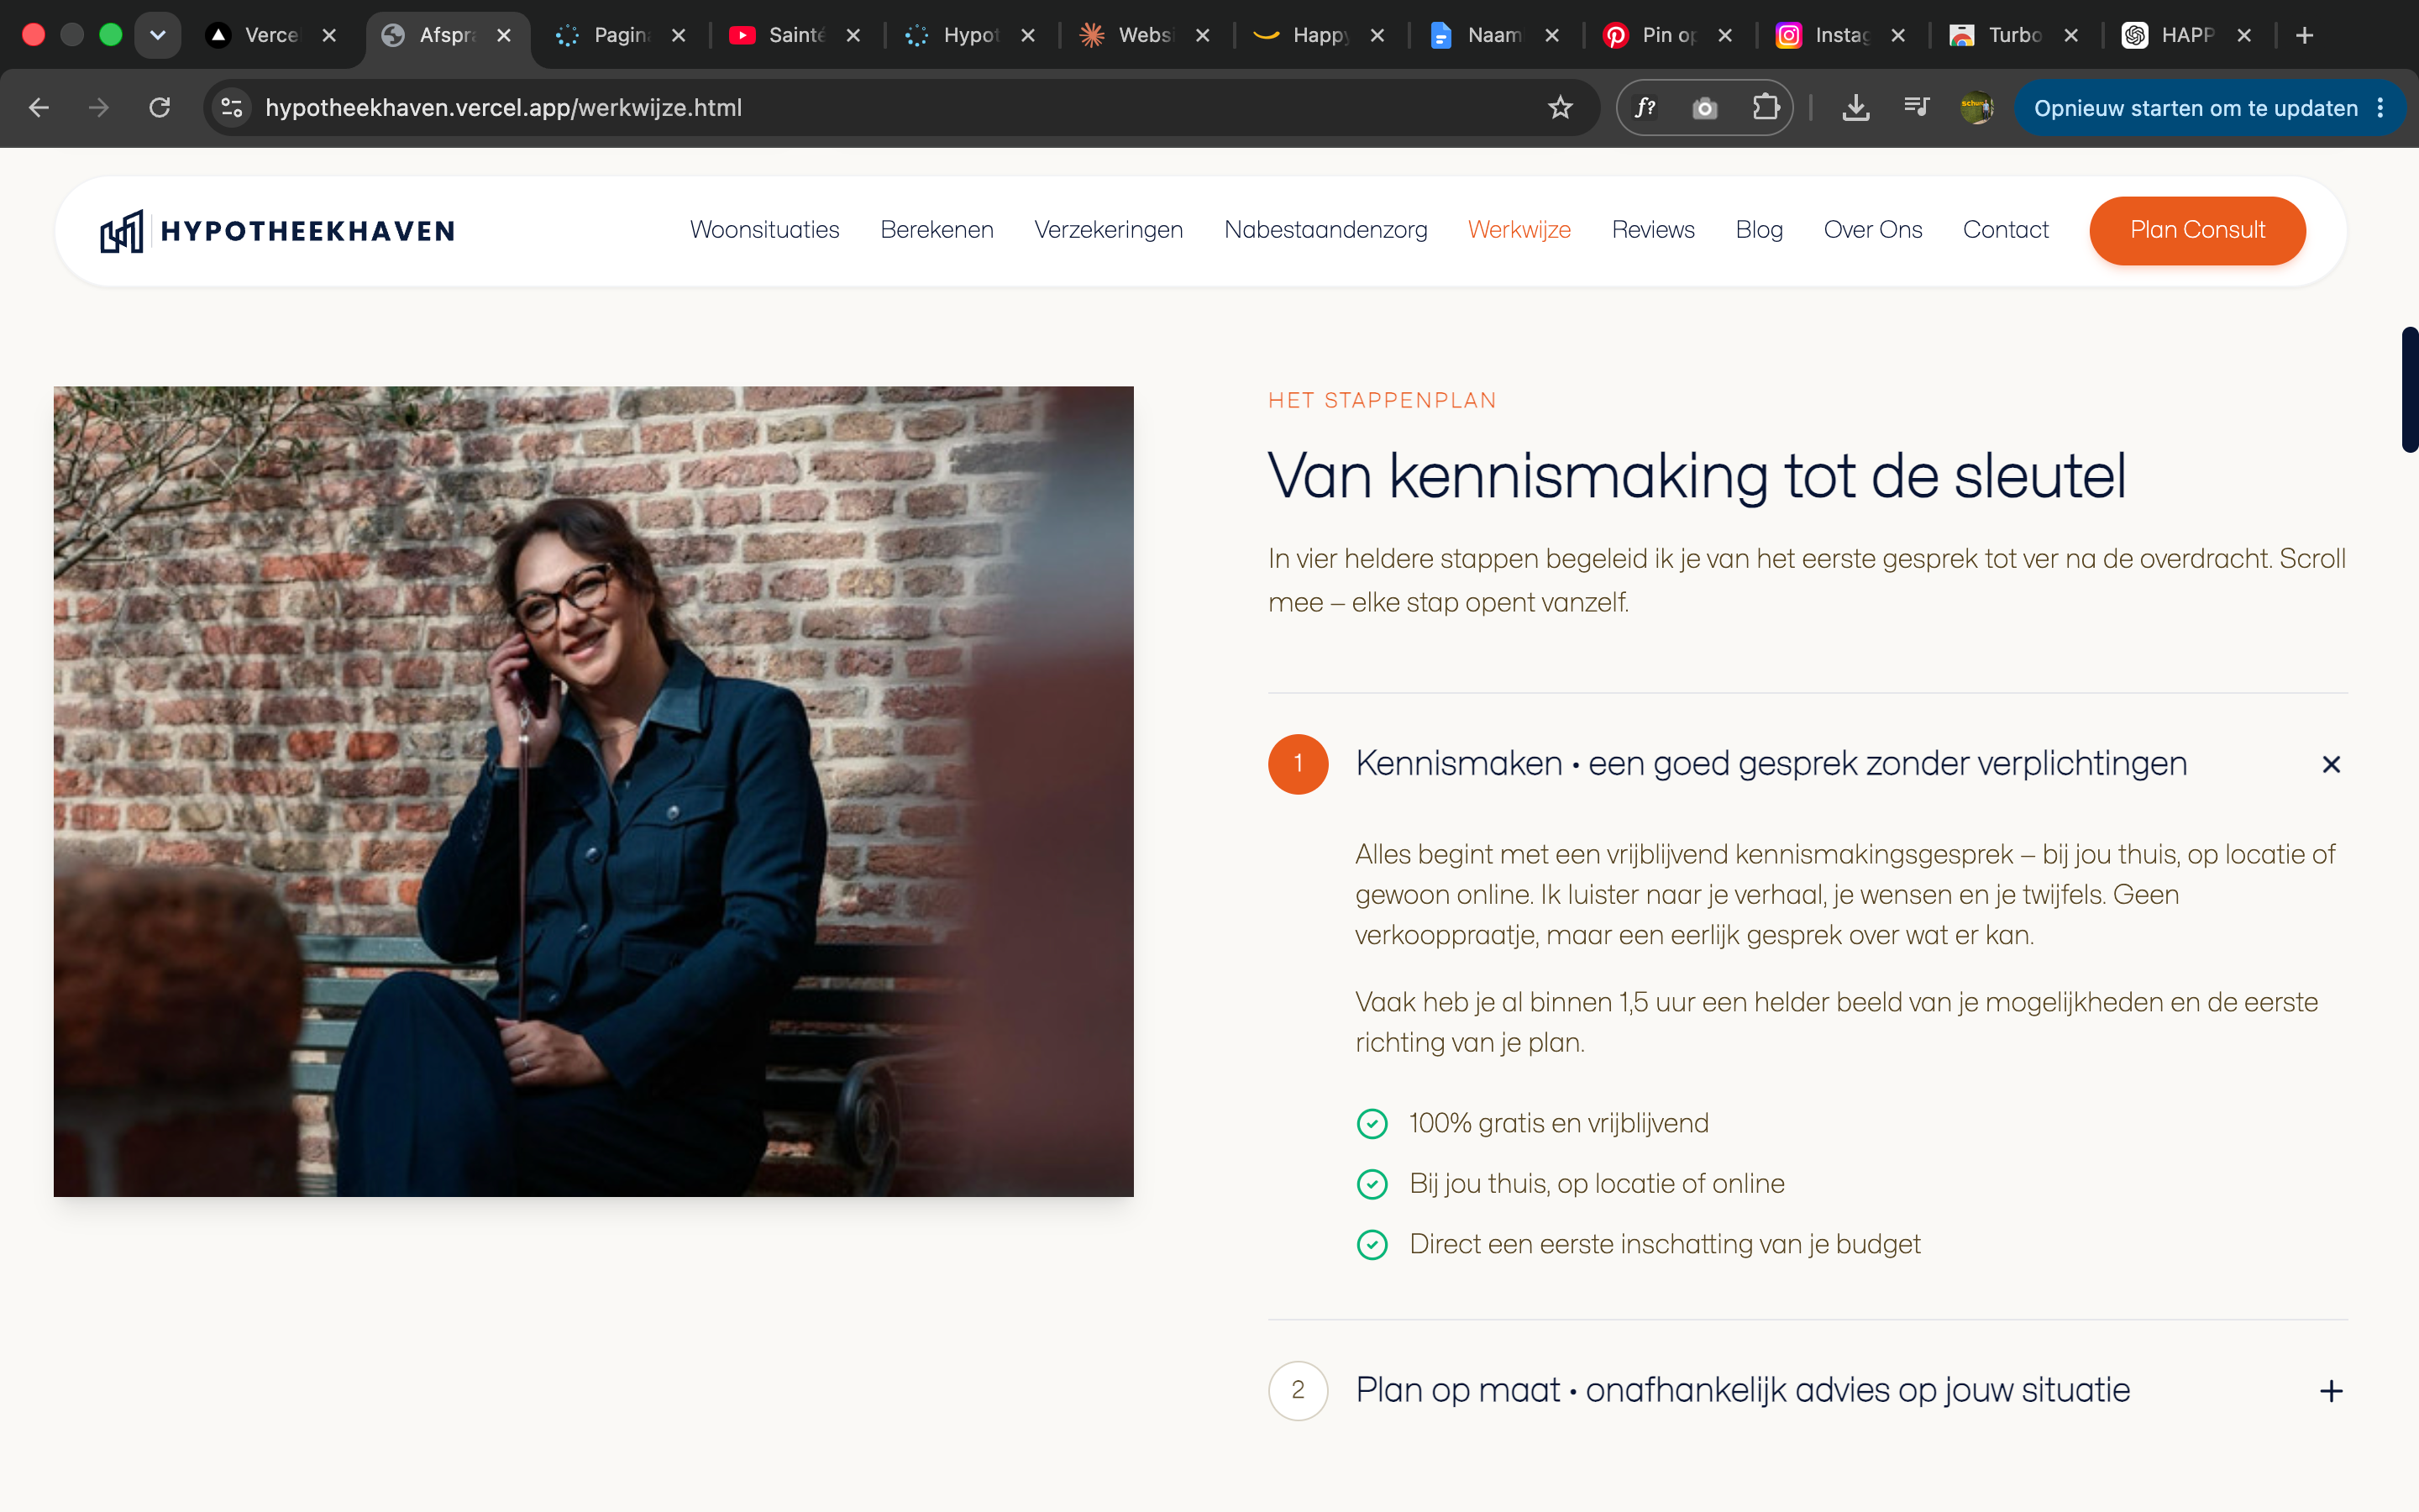Click the step 2 number circle

[x=1299, y=1391]
